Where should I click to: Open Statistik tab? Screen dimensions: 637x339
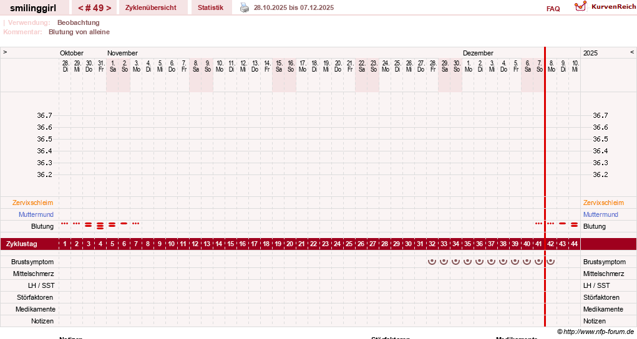[210, 7]
